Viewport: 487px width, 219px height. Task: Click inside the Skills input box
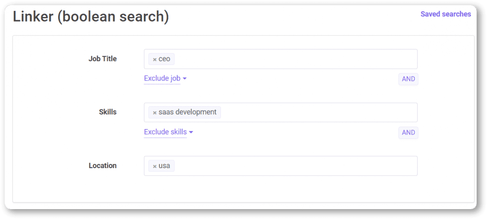[x=316, y=113]
